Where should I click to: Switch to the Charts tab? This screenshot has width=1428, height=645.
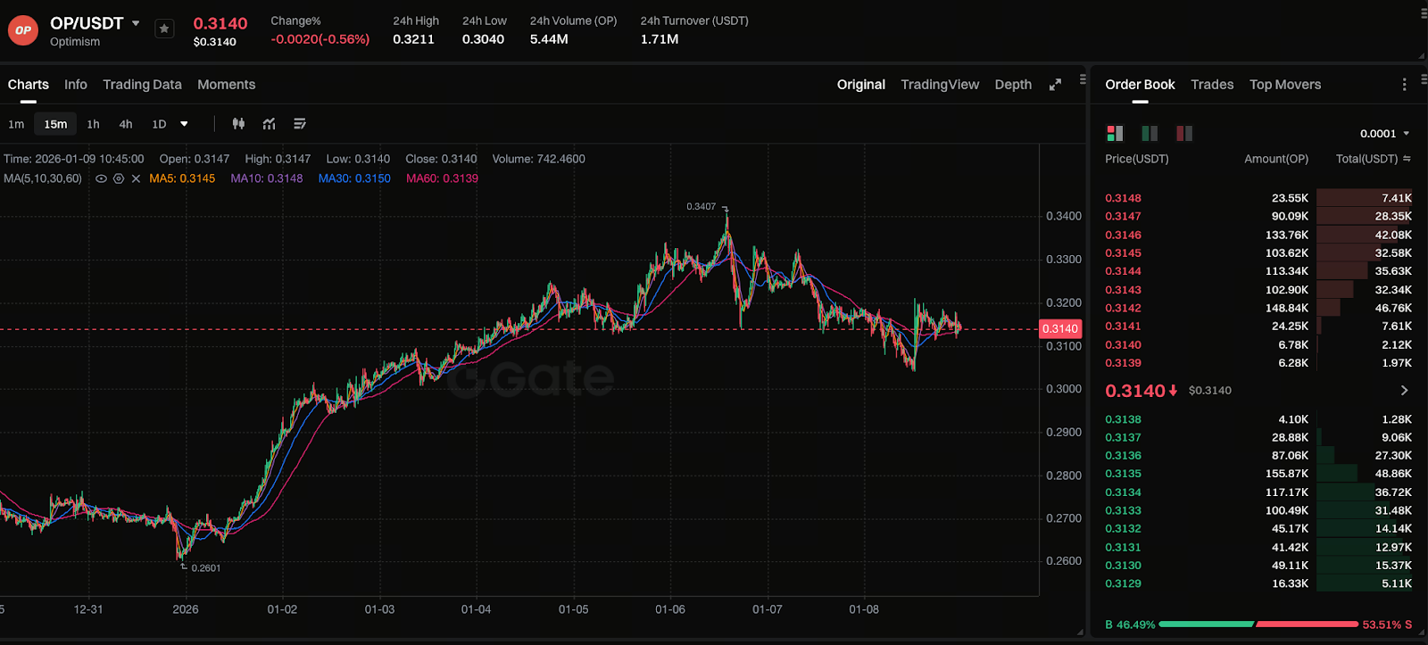tap(29, 85)
